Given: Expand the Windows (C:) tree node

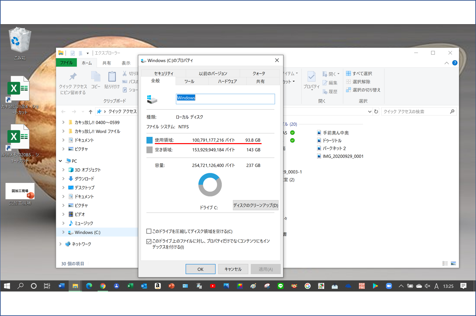Looking at the screenshot, I should tap(63, 232).
